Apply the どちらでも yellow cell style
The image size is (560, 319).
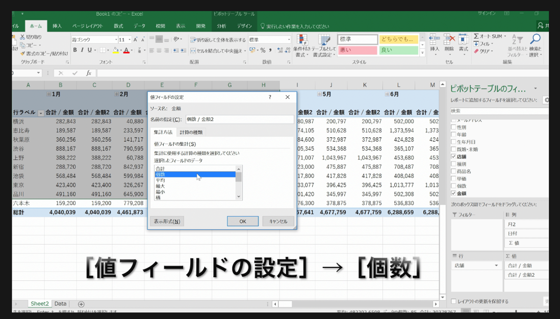coord(398,39)
